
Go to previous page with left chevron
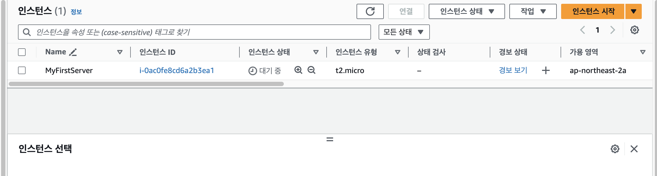583,30
